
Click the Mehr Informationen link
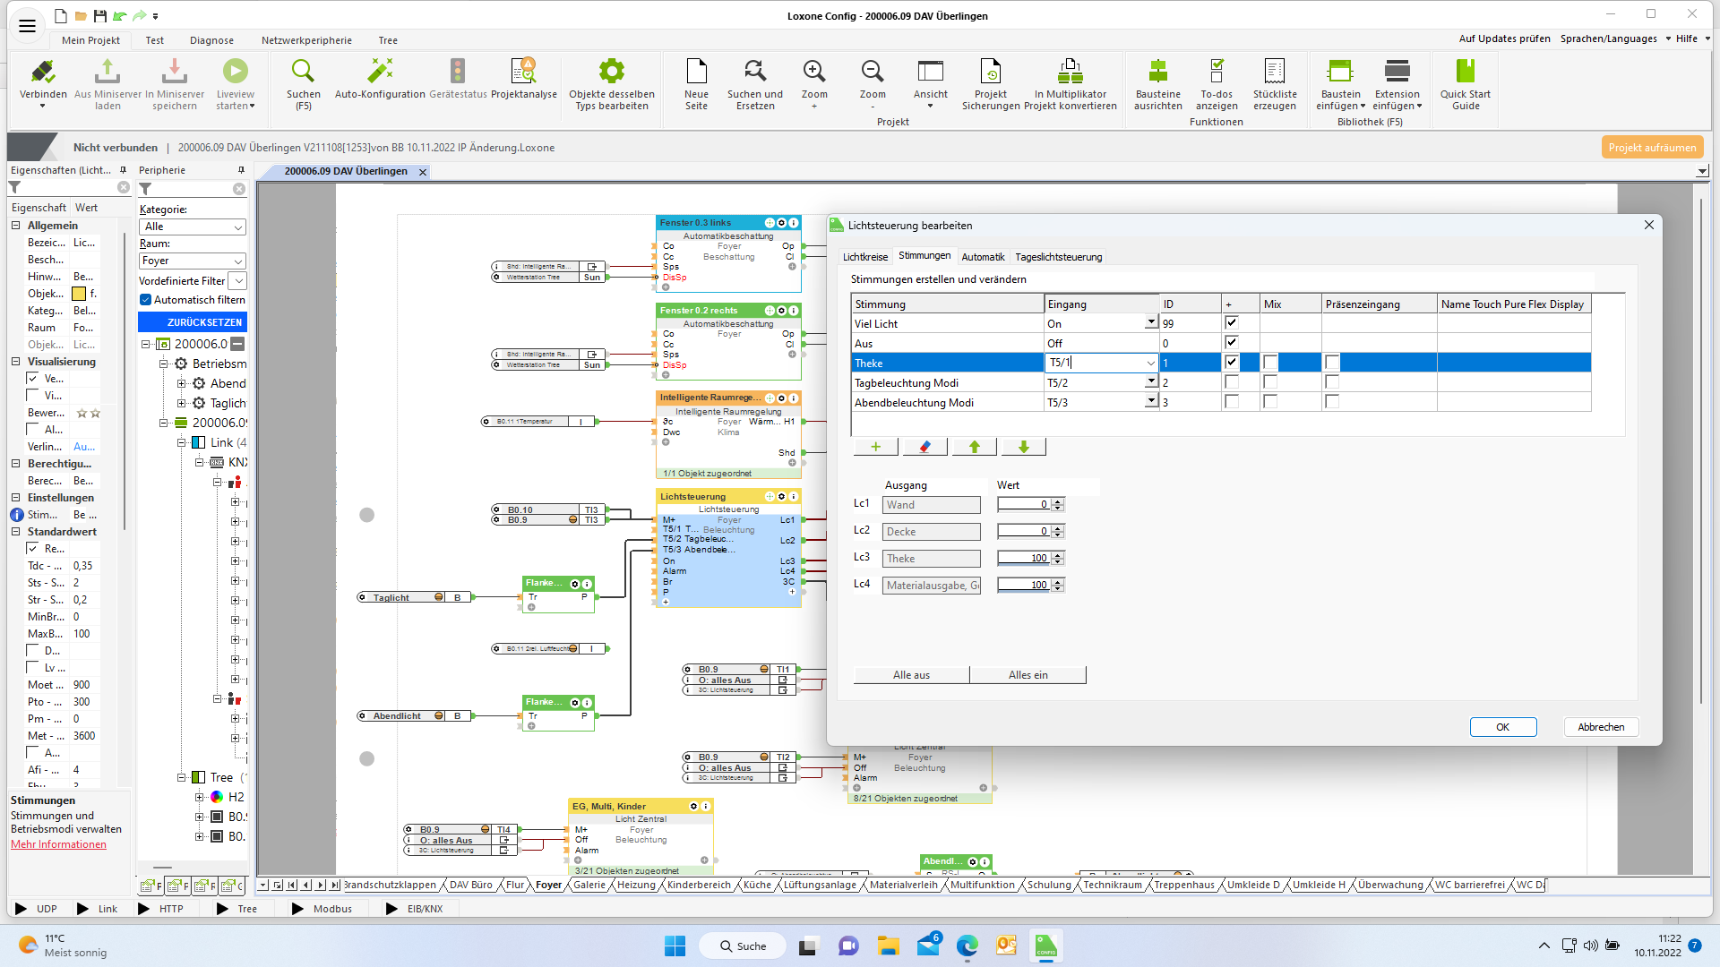(58, 844)
